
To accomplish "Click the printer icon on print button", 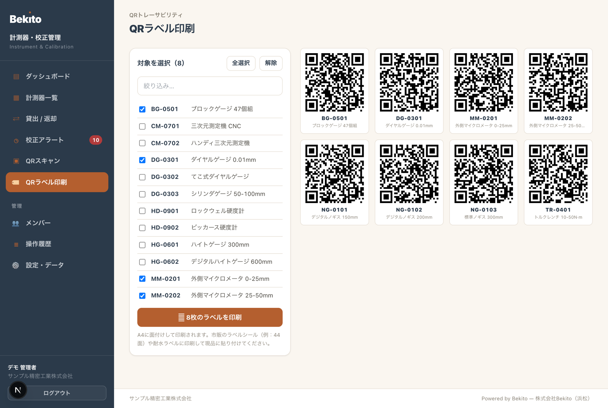I will (181, 317).
